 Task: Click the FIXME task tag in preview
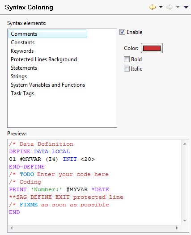point(29,205)
